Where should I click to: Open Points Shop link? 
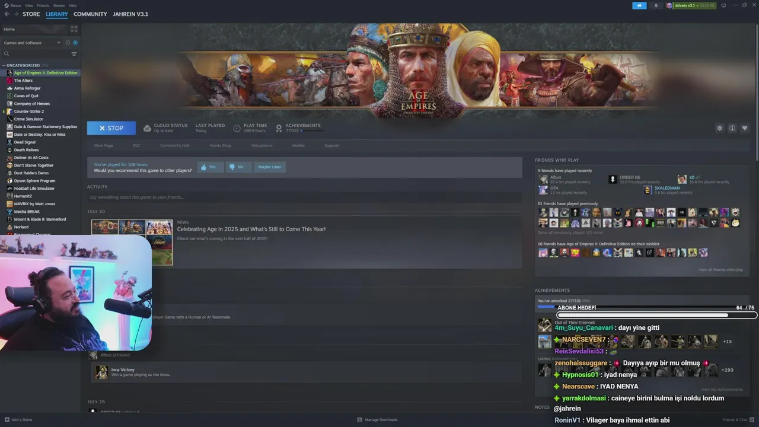point(221,145)
